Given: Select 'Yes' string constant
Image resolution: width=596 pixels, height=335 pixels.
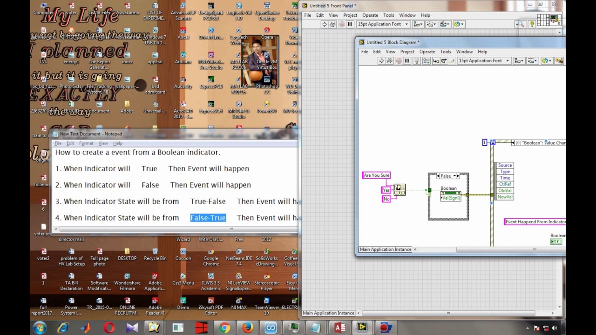Looking at the screenshot, I should click(386, 190).
